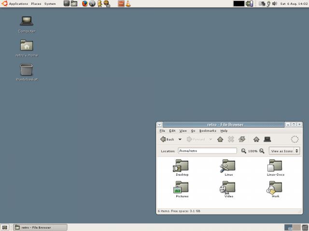Reload the current folder
The height and width of the screenshot is (231, 309).
pyautogui.click(x=242, y=139)
